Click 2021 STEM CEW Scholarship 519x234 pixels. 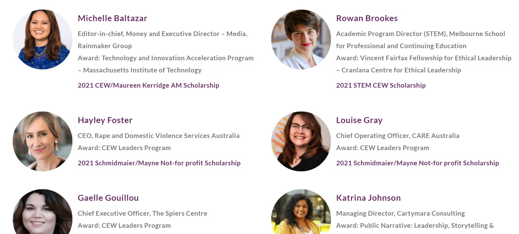click(x=381, y=85)
